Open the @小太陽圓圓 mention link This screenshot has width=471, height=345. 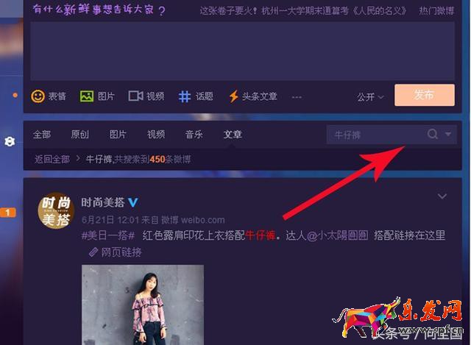click(337, 235)
